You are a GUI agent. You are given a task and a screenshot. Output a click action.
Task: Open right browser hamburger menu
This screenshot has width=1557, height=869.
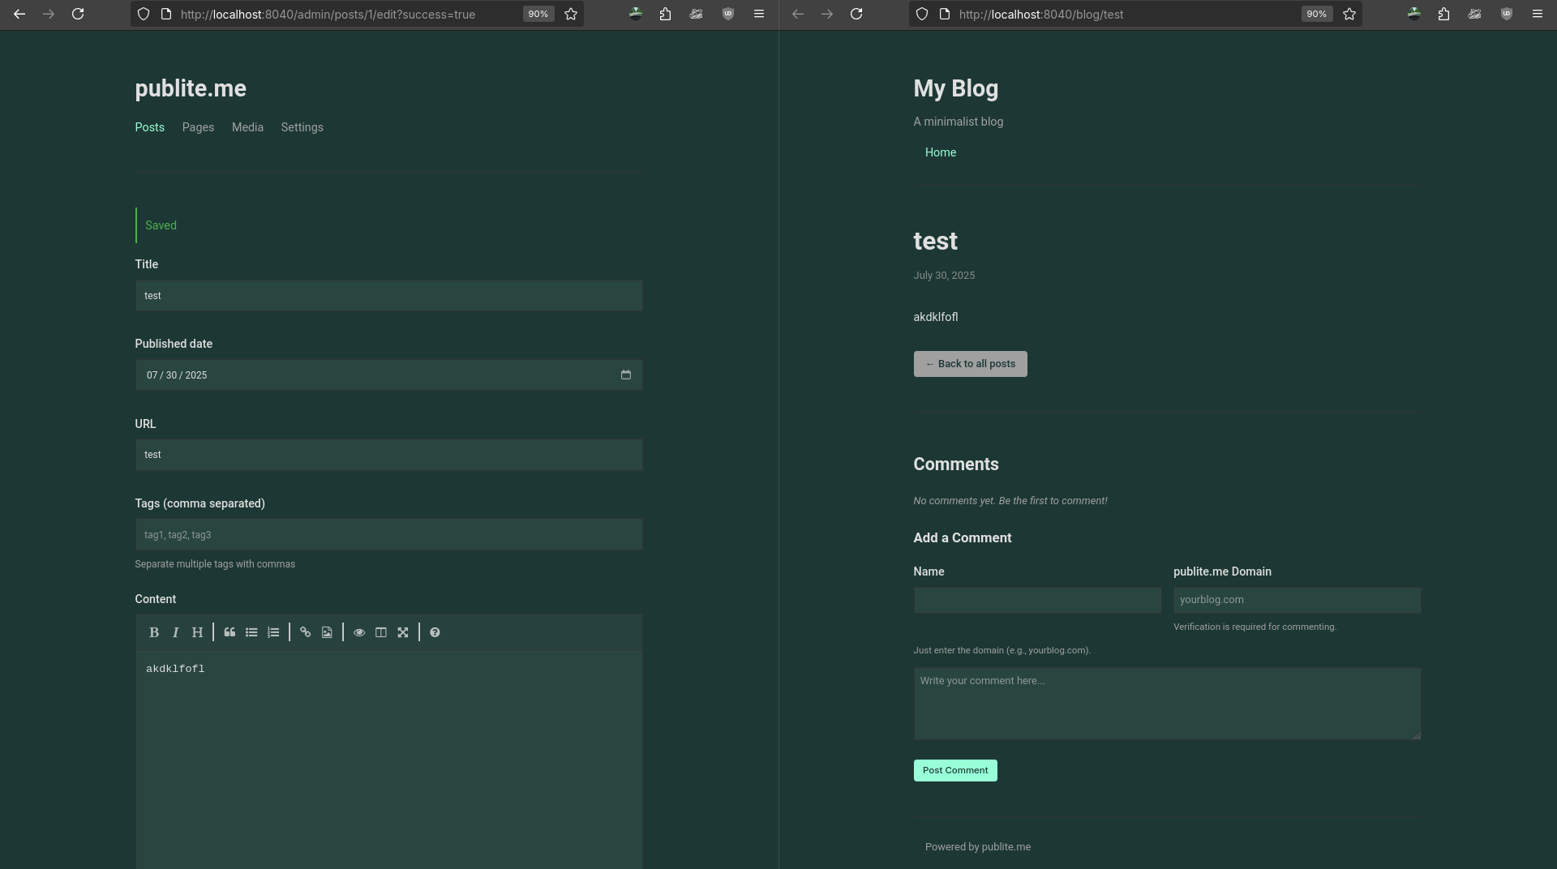tap(1538, 14)
